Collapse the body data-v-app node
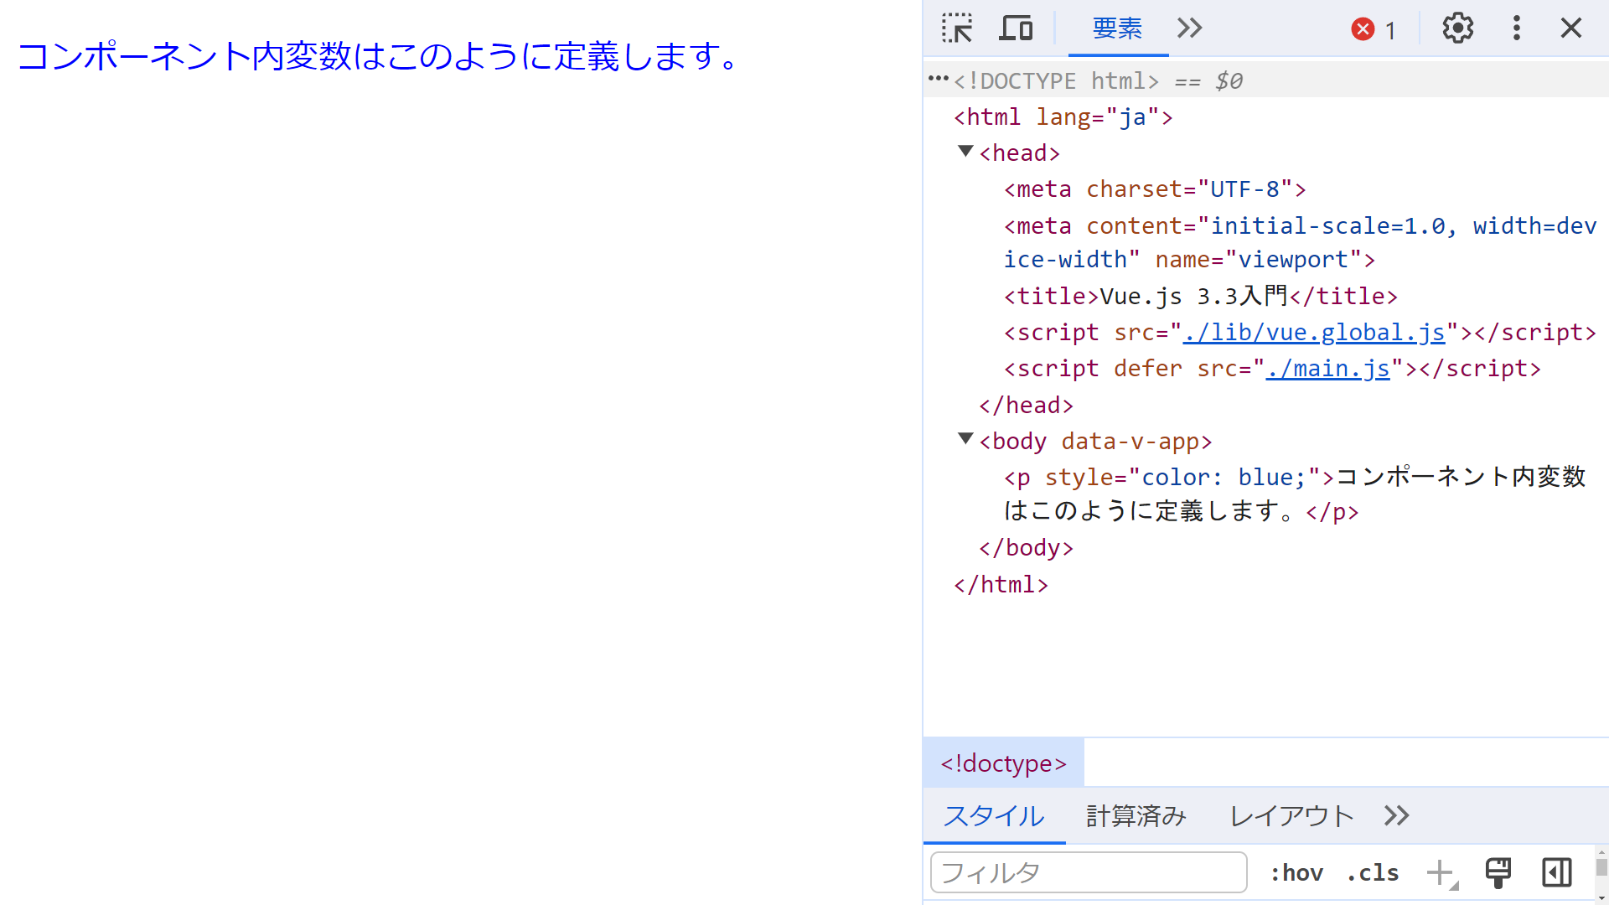 pos(965,439)
